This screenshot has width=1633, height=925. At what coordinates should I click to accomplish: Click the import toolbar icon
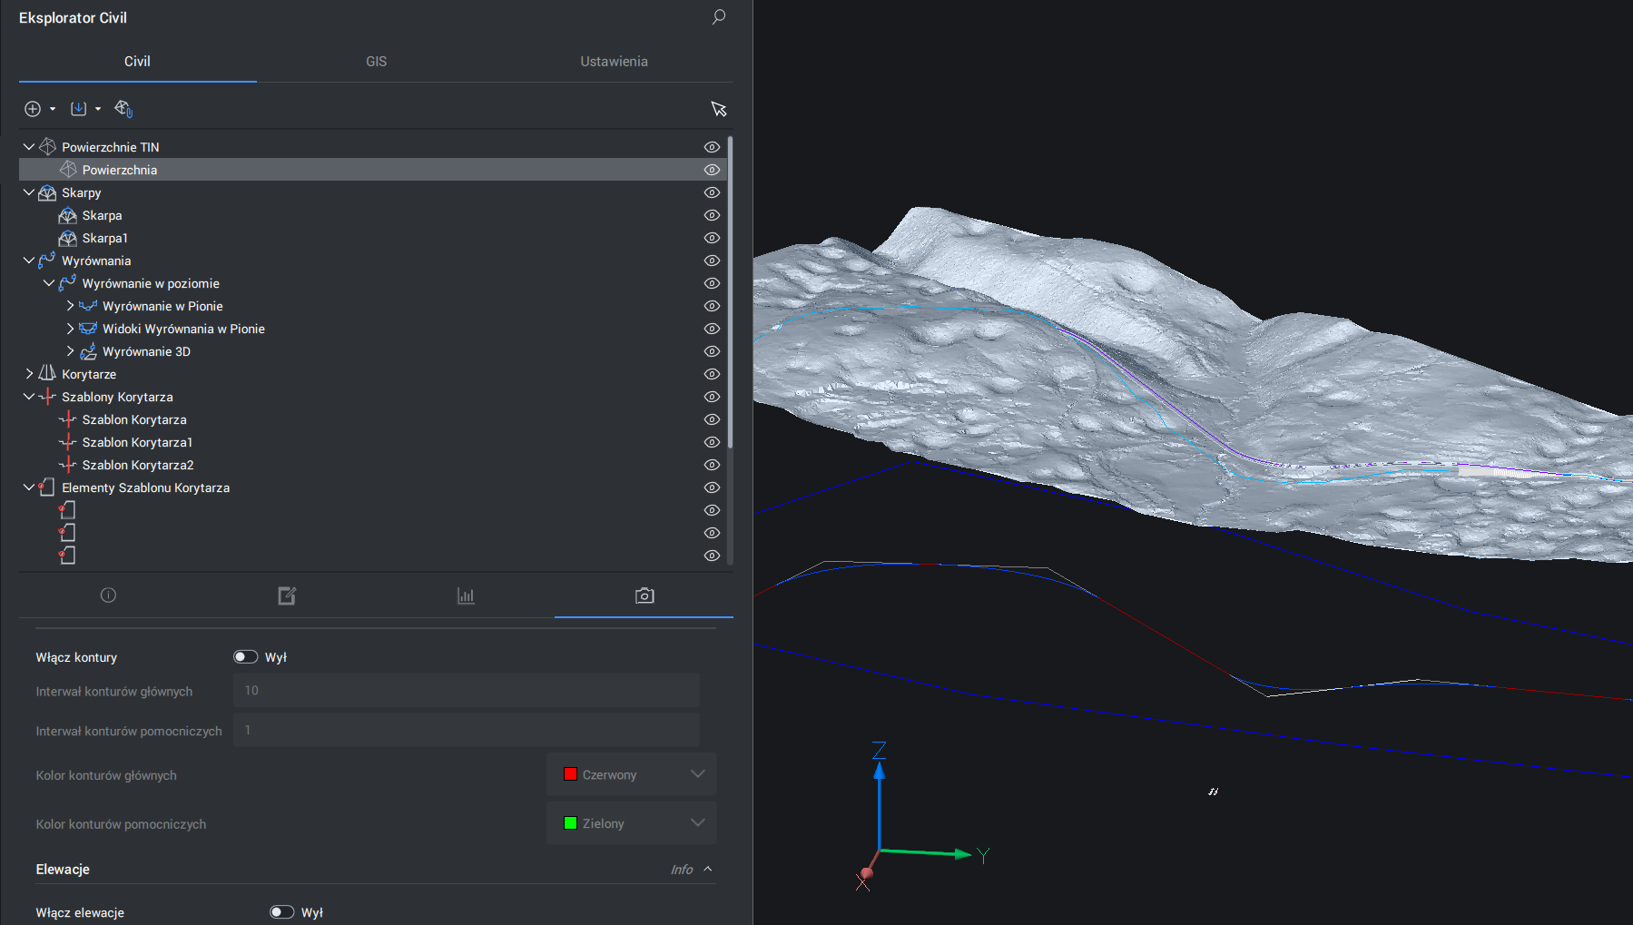coord(79,109)
